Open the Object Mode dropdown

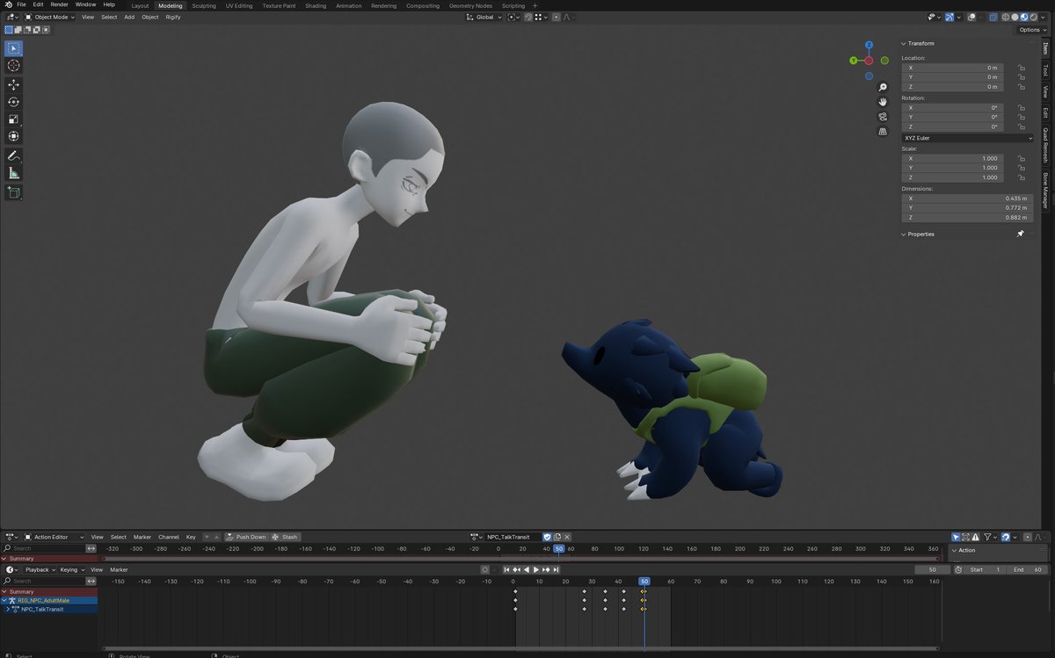pyautogui.click(x=50, y=17)
